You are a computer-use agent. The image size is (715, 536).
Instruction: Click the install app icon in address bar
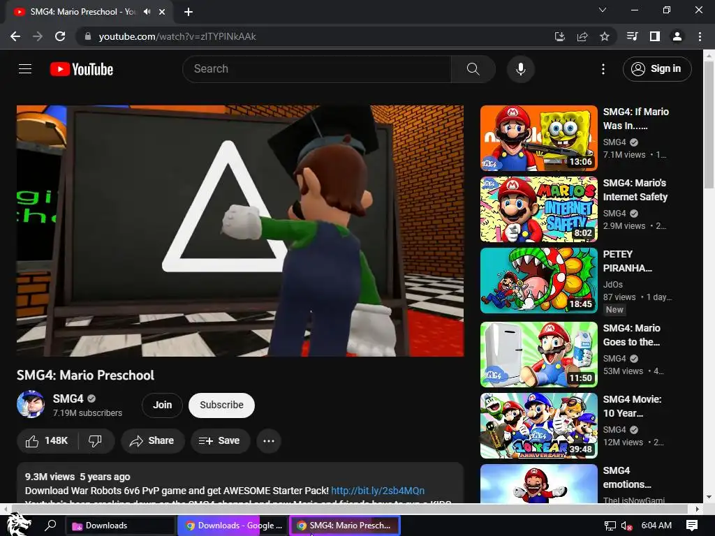pyautogui.click(x=559, y=36)
